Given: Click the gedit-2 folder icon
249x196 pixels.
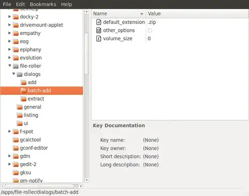Looking at the screenshot, I should (x=16, y=164).
